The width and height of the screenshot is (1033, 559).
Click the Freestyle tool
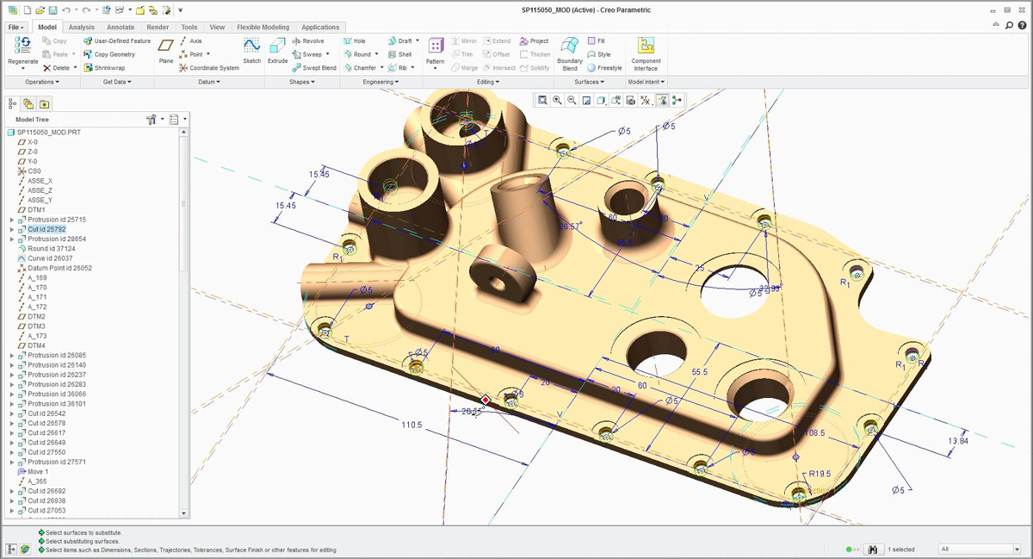point(604,67)
